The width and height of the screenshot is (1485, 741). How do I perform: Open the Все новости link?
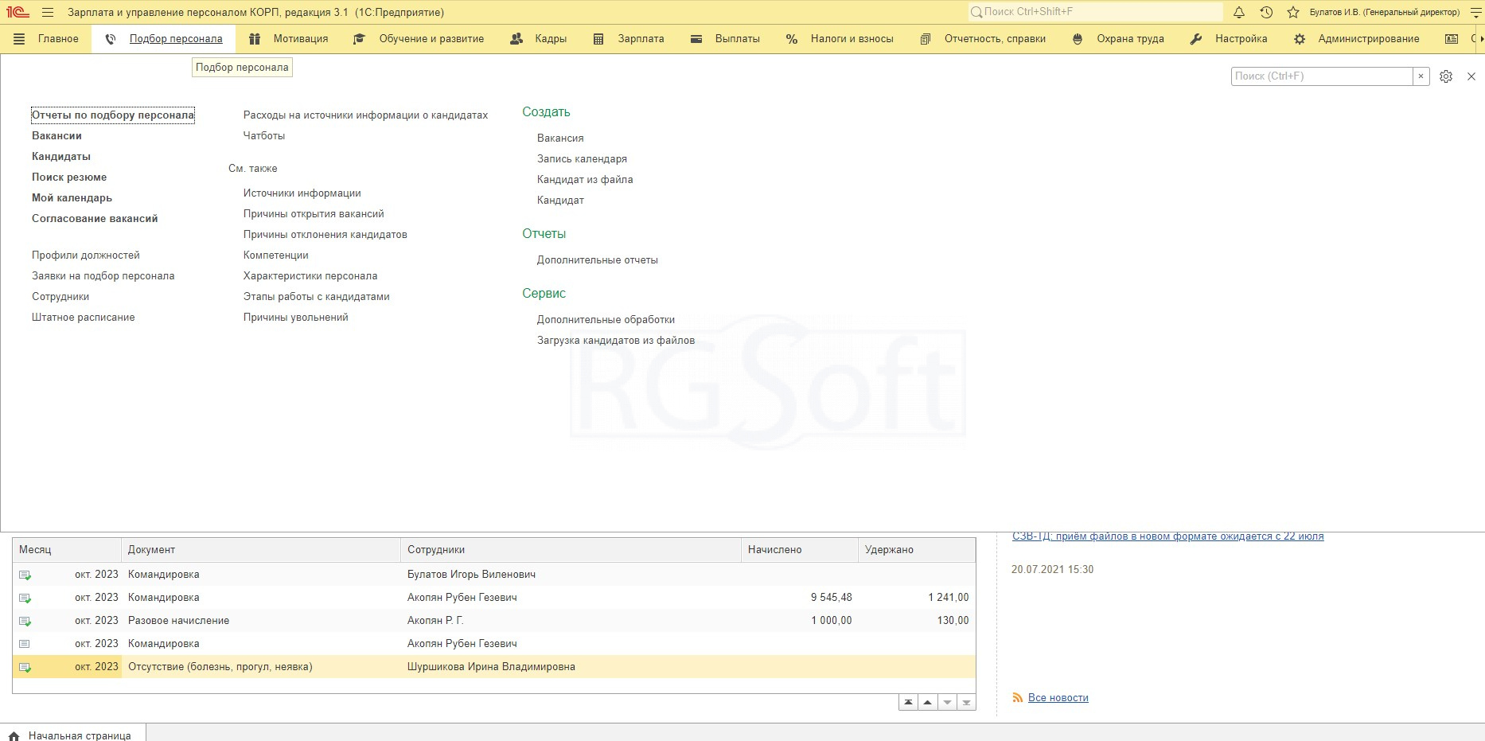point(1058,698)
